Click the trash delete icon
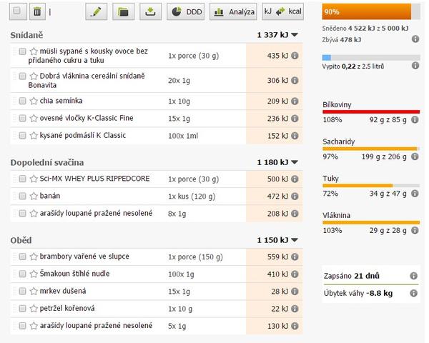This screenshot has width=429, height=343. [37, 11]
